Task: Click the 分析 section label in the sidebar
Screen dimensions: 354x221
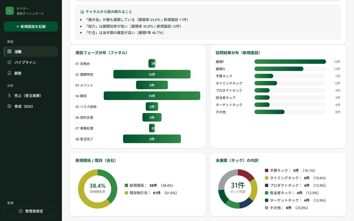Action: pos(10,86)
